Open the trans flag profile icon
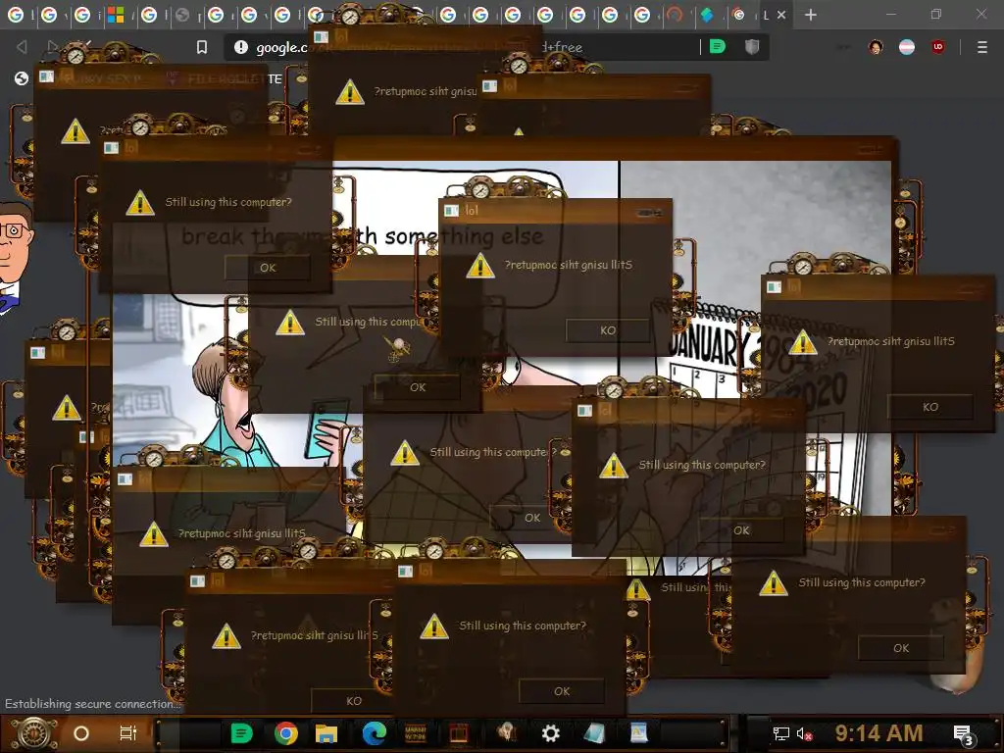Image resolution: width=1004 pixels, height=753 pixels. [907, 47]
